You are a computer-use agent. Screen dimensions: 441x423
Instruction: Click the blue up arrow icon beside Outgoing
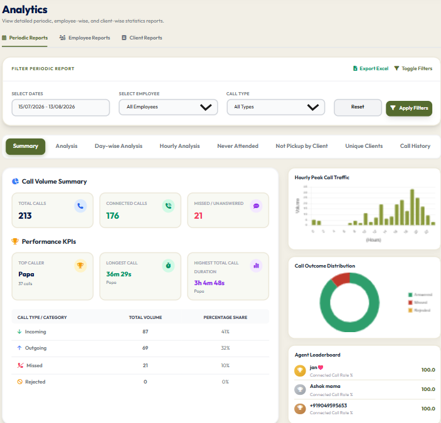coord(19,348)
